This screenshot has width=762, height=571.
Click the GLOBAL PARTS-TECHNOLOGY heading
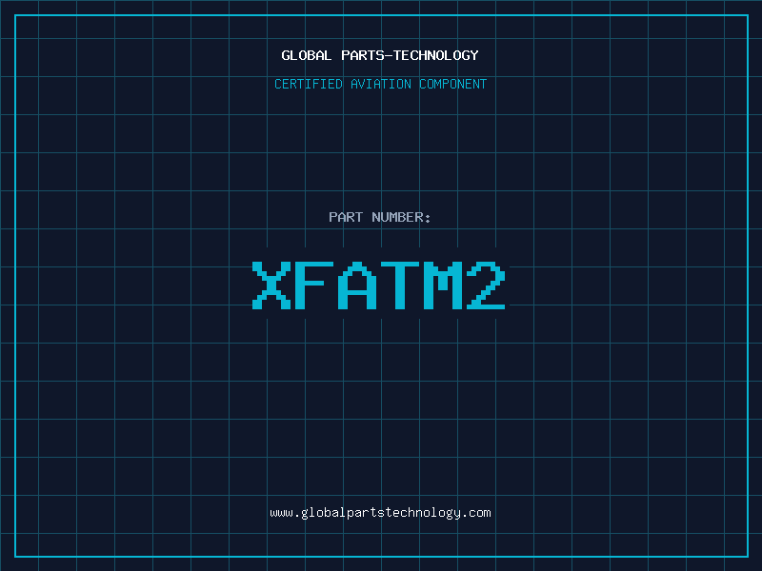click(x=380, y=55)
